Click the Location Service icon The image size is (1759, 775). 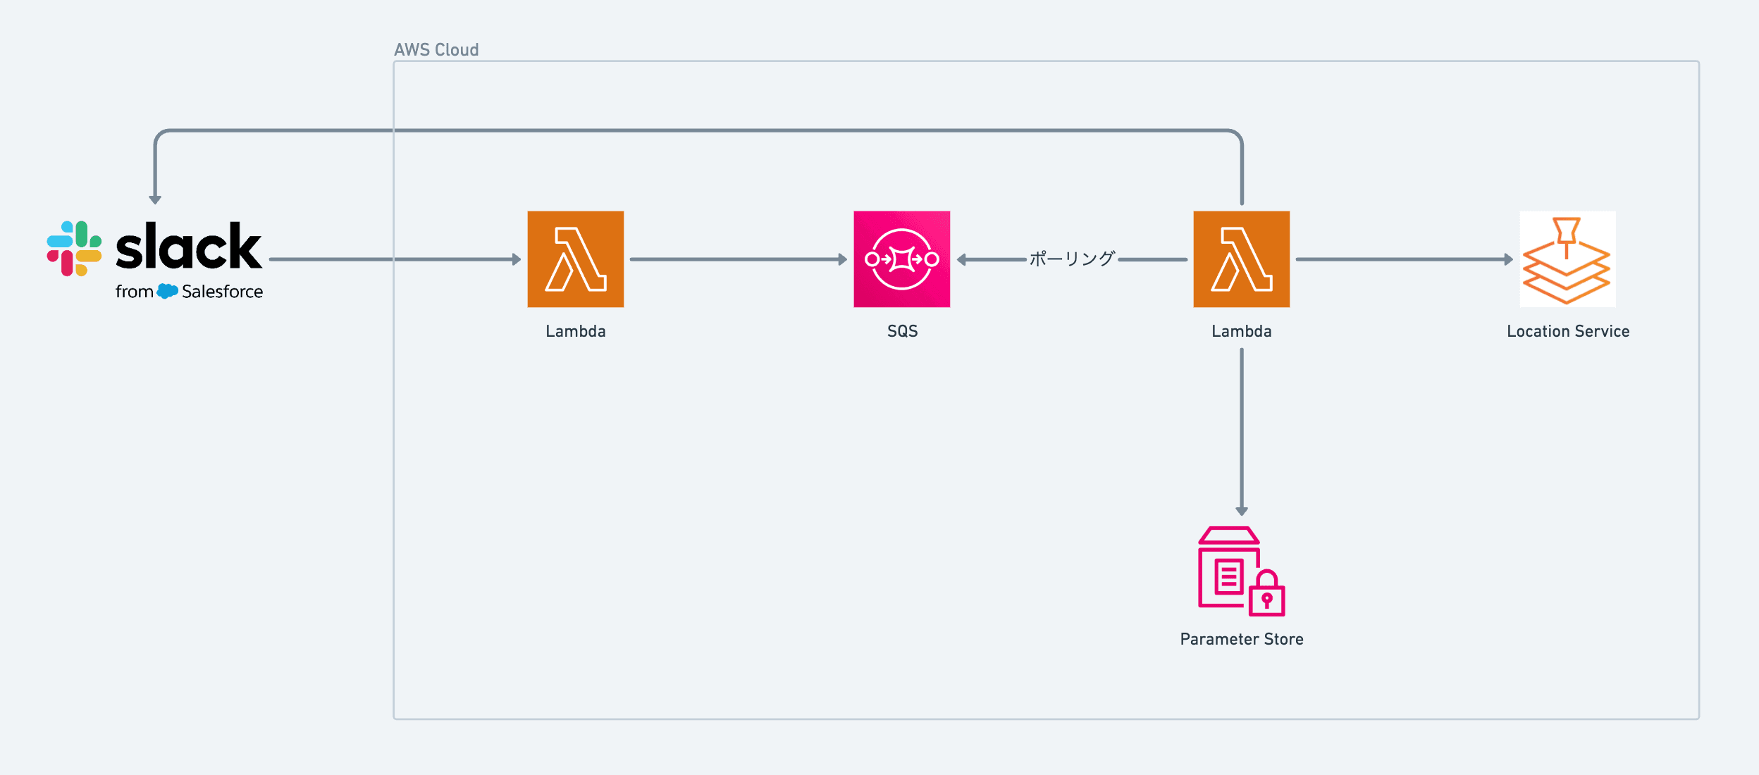(1567, 259)
